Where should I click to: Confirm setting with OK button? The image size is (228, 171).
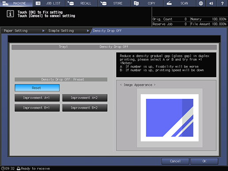coord(204,161)
